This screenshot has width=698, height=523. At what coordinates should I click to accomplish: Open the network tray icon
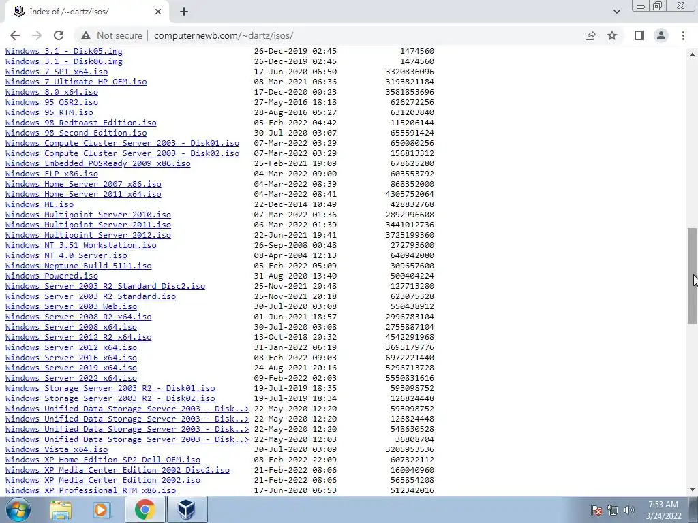[613, 510]
